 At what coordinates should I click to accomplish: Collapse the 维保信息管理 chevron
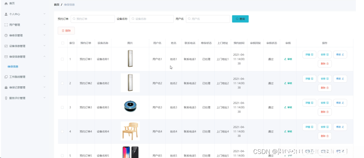44,57
